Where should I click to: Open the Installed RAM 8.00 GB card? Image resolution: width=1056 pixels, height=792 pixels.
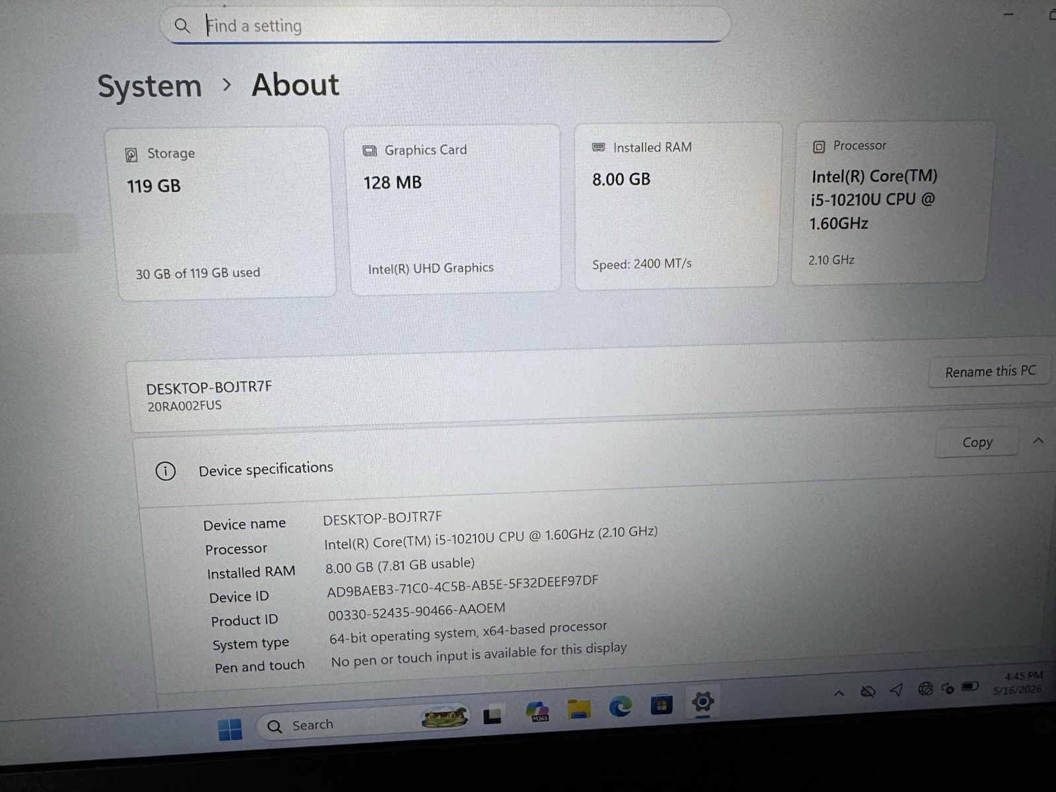676,205
